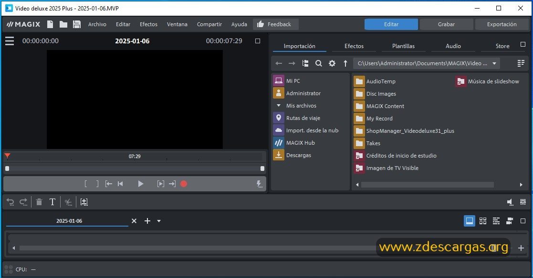Open the Ventana menu
This screenshot has width=533, height=278.
click(177, 24)
